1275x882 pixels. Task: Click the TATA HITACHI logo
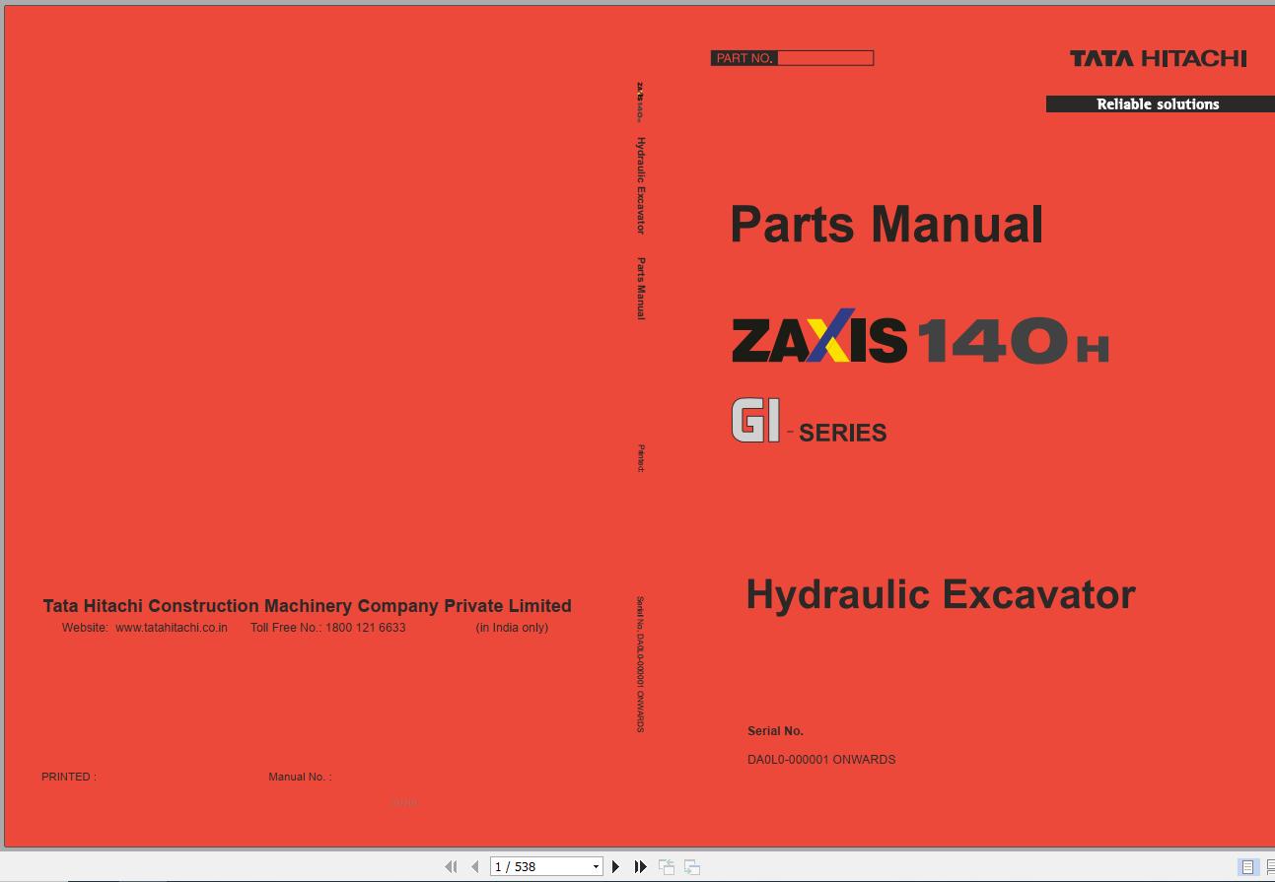point(1158,58)
